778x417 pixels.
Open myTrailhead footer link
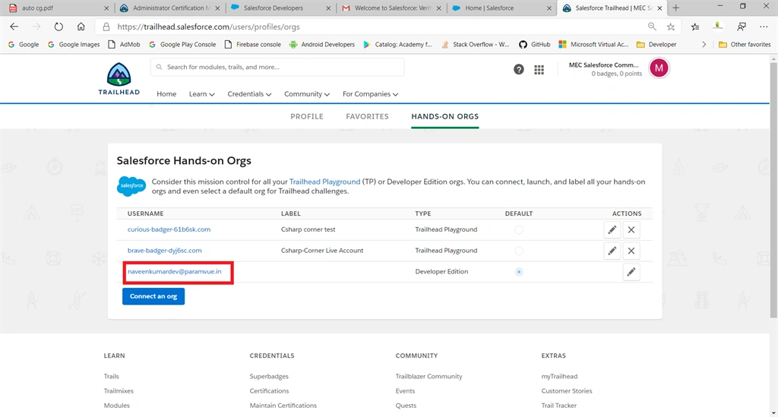click(x=559, y=376)
